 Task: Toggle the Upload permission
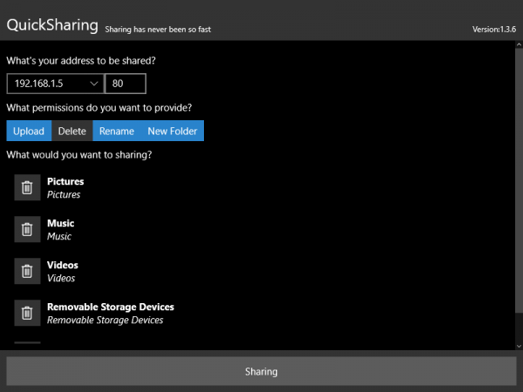[x=29, y=131]
